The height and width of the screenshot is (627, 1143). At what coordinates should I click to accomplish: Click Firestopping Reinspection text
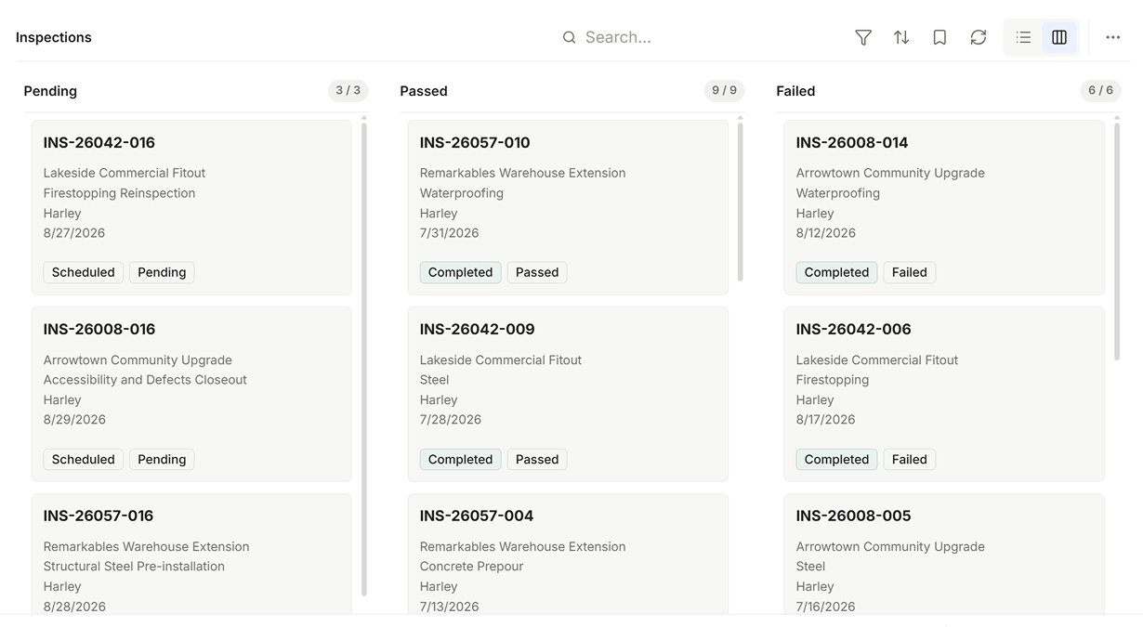(120, 193)
